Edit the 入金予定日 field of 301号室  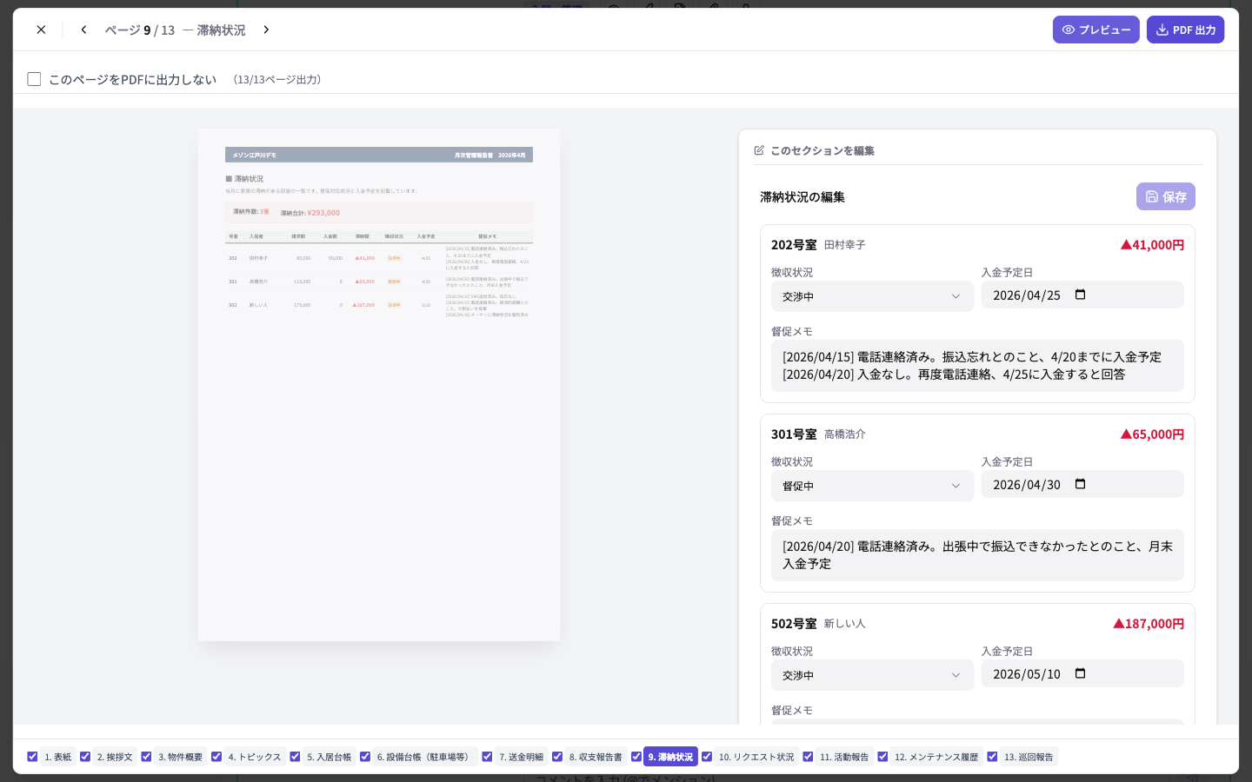[x=1082, y=484]
